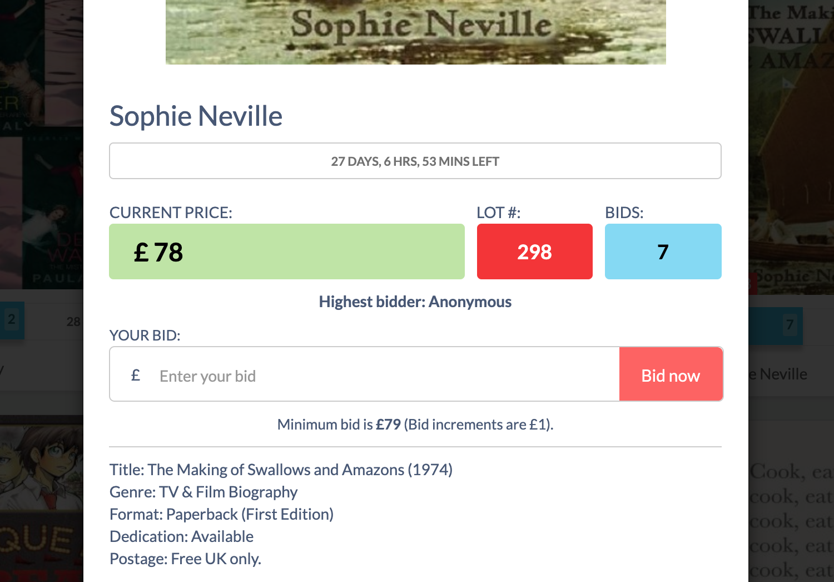Click the Genre: TV & Film Biography line

203,492
